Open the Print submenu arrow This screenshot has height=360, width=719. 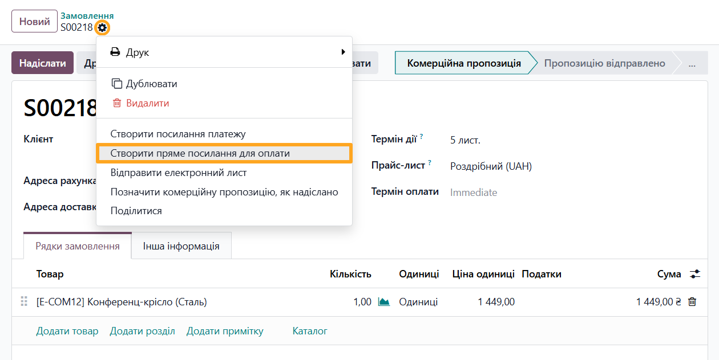click(x=344, y=52)
